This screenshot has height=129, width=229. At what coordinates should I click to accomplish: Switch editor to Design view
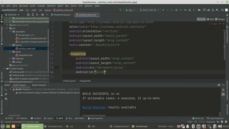click(x=220, y=19)
